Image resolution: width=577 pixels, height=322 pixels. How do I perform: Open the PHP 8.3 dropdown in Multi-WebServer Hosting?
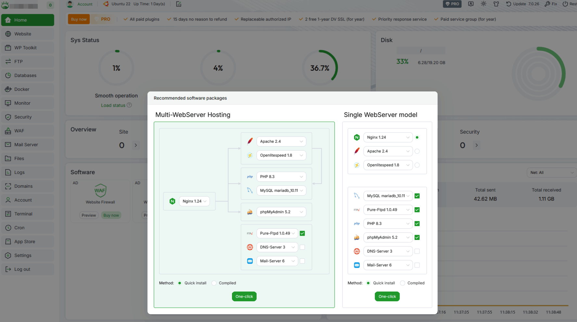281,177
